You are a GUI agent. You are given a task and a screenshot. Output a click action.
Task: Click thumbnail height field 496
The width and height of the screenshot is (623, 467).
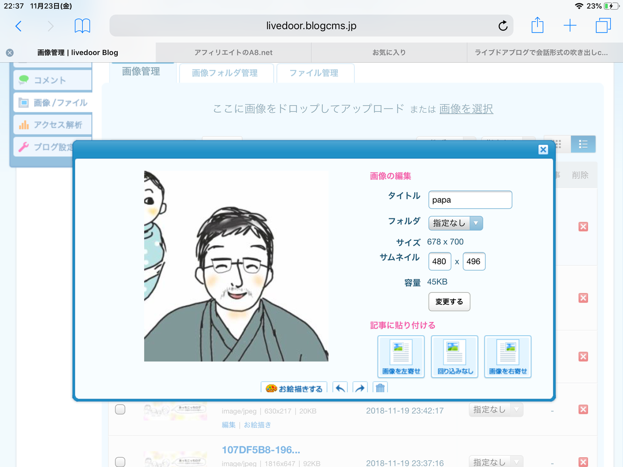474,261
